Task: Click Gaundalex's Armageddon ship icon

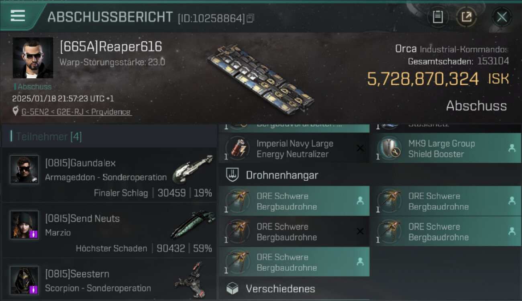Action: click(193, 169)
